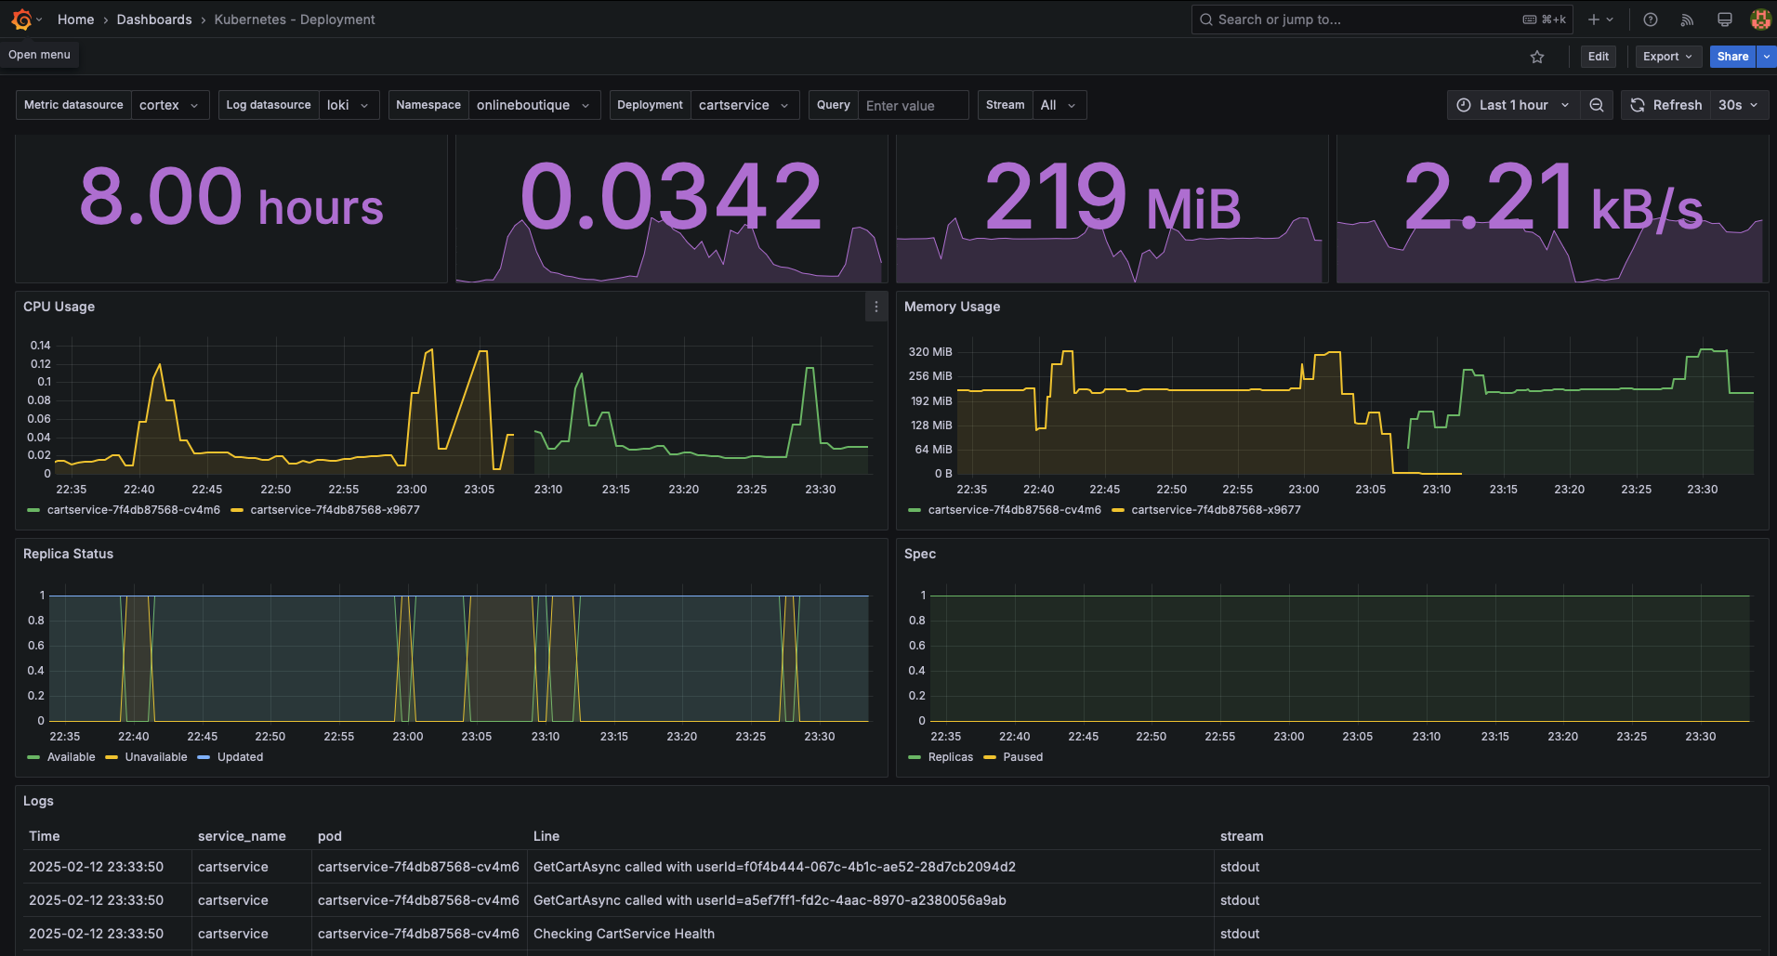Open the user avatar profile
The height and width of the screenshot is (956, 1777).
1759,20
